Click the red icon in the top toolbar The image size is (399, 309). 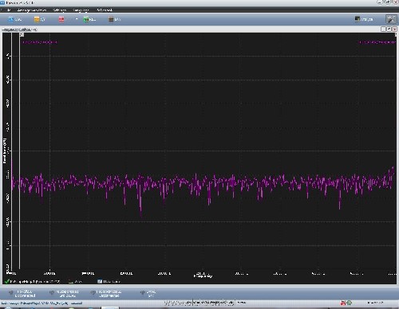pos(61,19)
